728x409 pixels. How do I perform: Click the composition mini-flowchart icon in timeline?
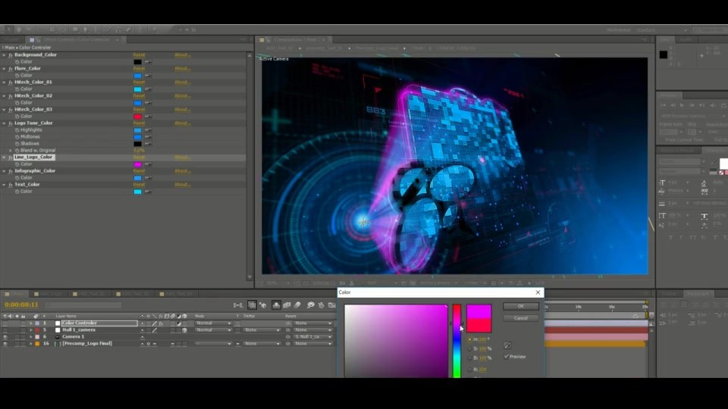coord(238,304)
